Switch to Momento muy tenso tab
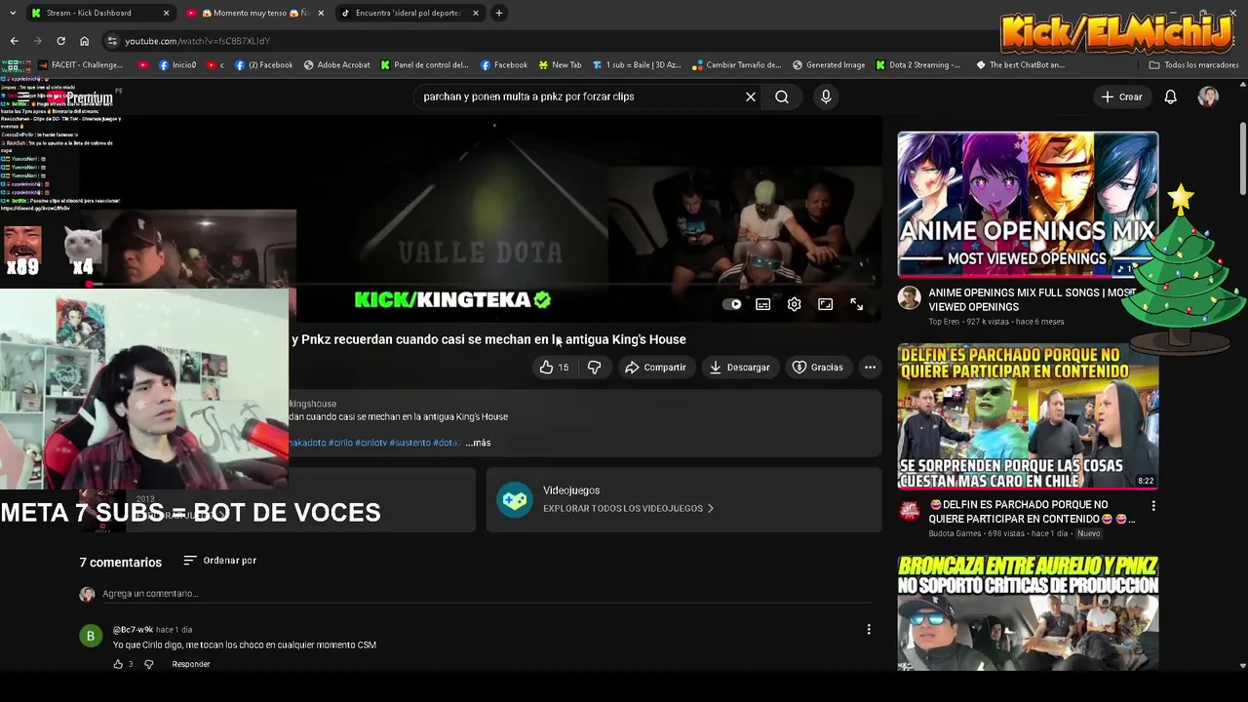Viewport: 1248px width, 702px height. 255,13
